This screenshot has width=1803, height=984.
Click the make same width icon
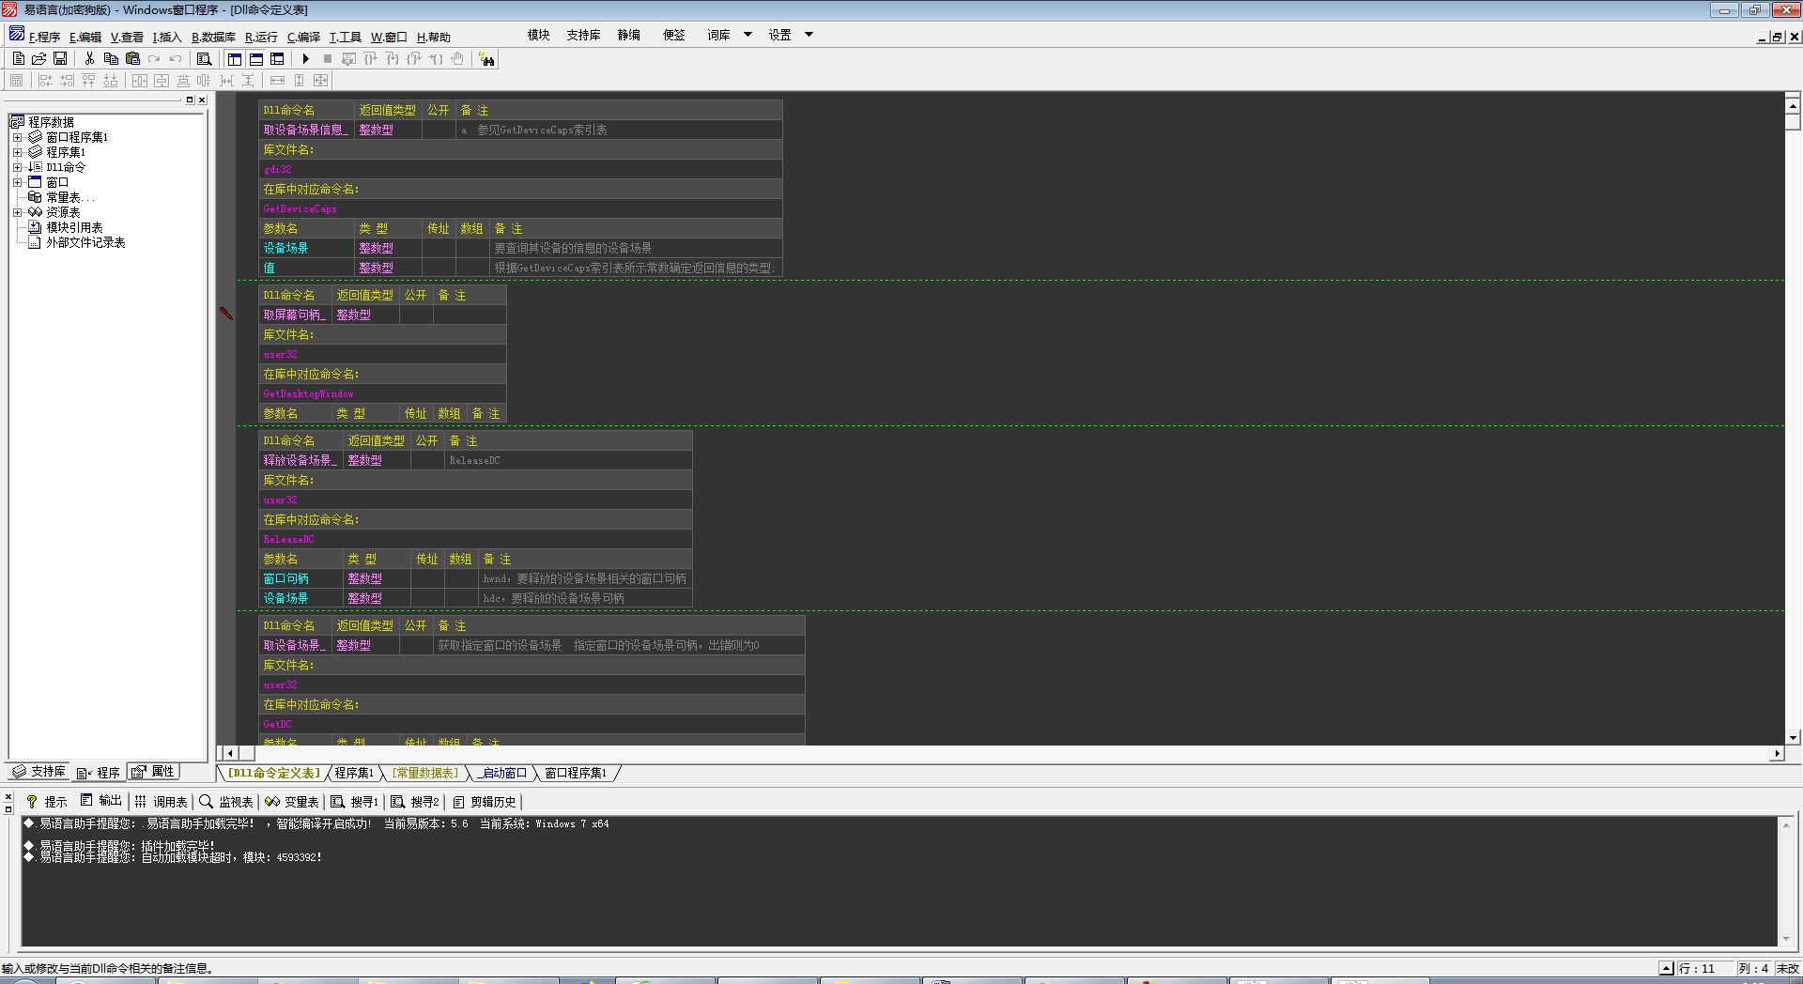coord(277,81)
